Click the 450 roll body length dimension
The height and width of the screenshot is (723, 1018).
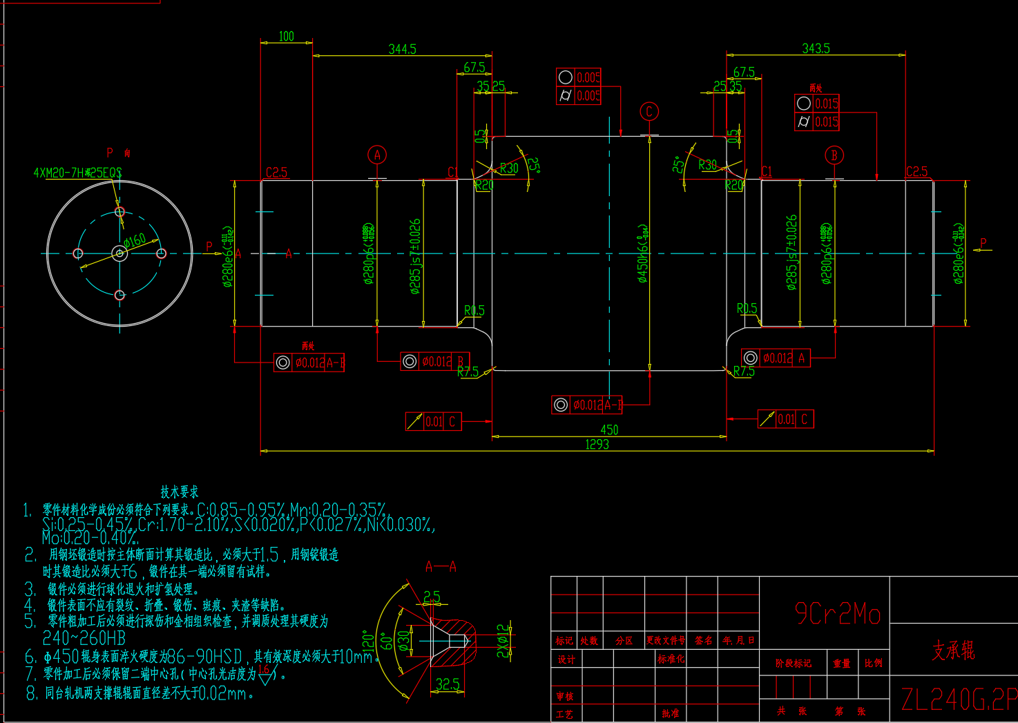tap(609, 430)
